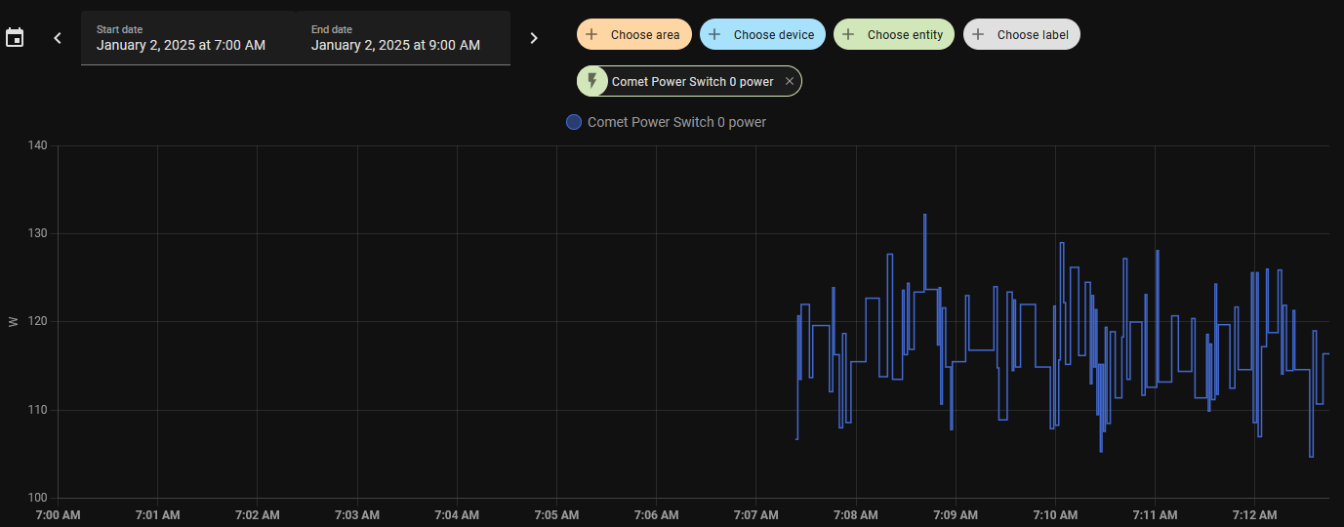Select the Comet Power Switch 0 power chip label

click(x=692, y=82)
